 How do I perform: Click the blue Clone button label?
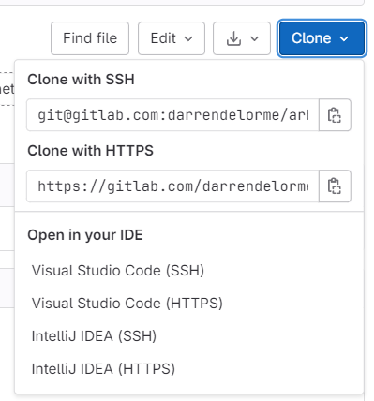[x=311, y=38]
